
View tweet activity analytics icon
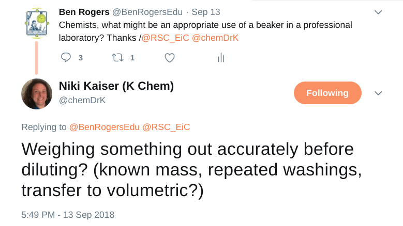coord(221,58)
